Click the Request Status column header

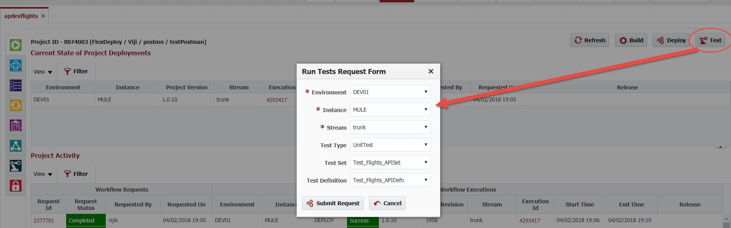point(86,204)
